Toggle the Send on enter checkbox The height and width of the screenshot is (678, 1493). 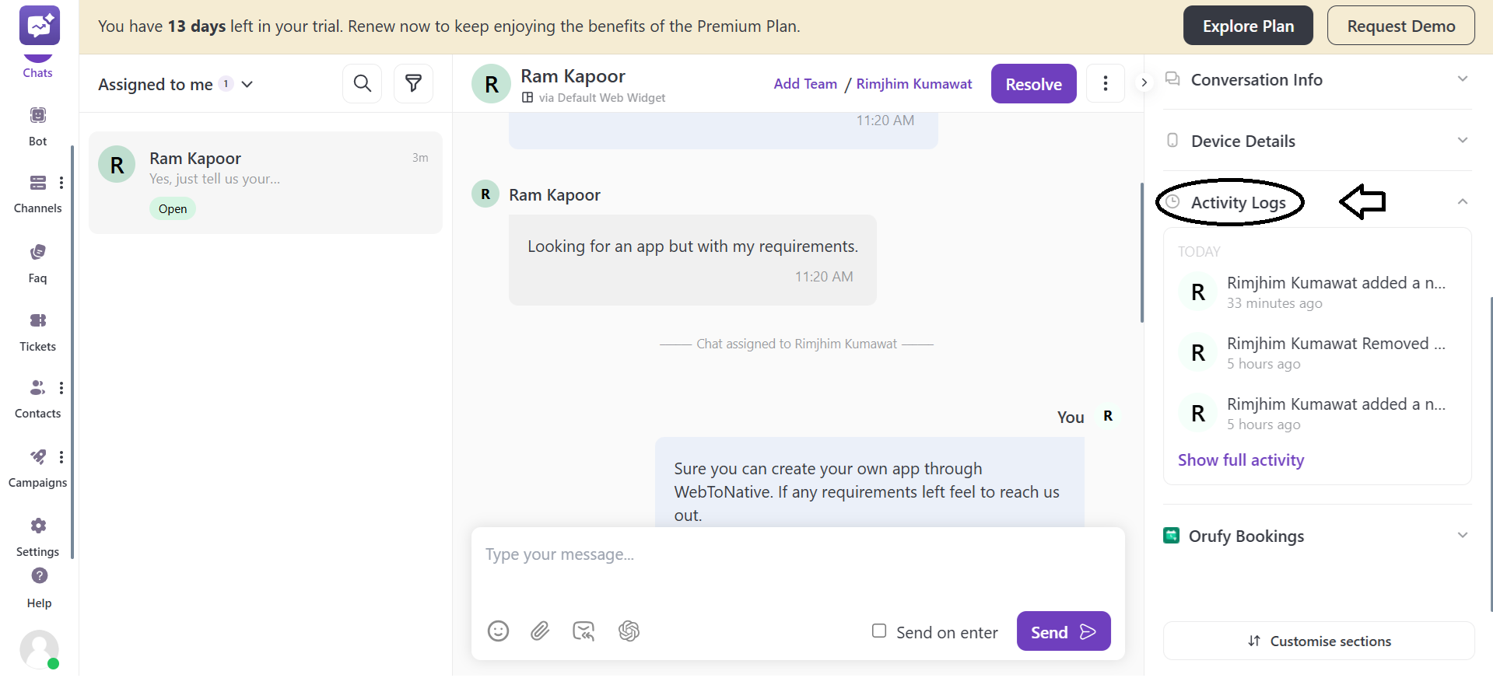pos(879,631)
